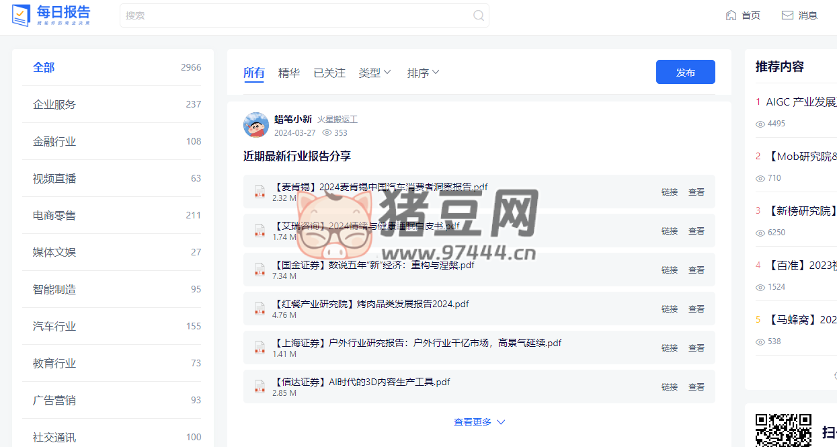Click 链接 for 信达证券 report
The height and width of the screenshot is (447, 837).
(670, 387)
